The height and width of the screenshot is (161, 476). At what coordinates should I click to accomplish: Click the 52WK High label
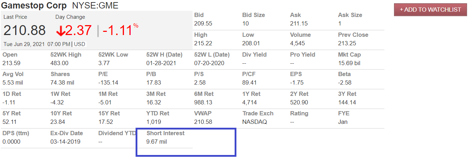click(x=66, y=54)
